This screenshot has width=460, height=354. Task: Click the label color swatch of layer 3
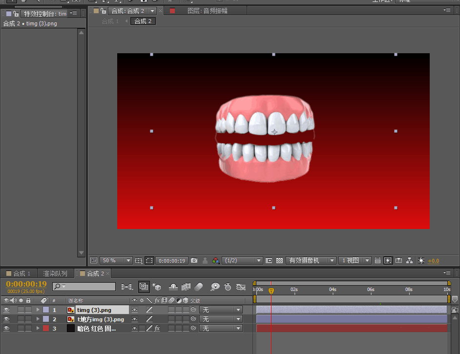tap(46, 329)
